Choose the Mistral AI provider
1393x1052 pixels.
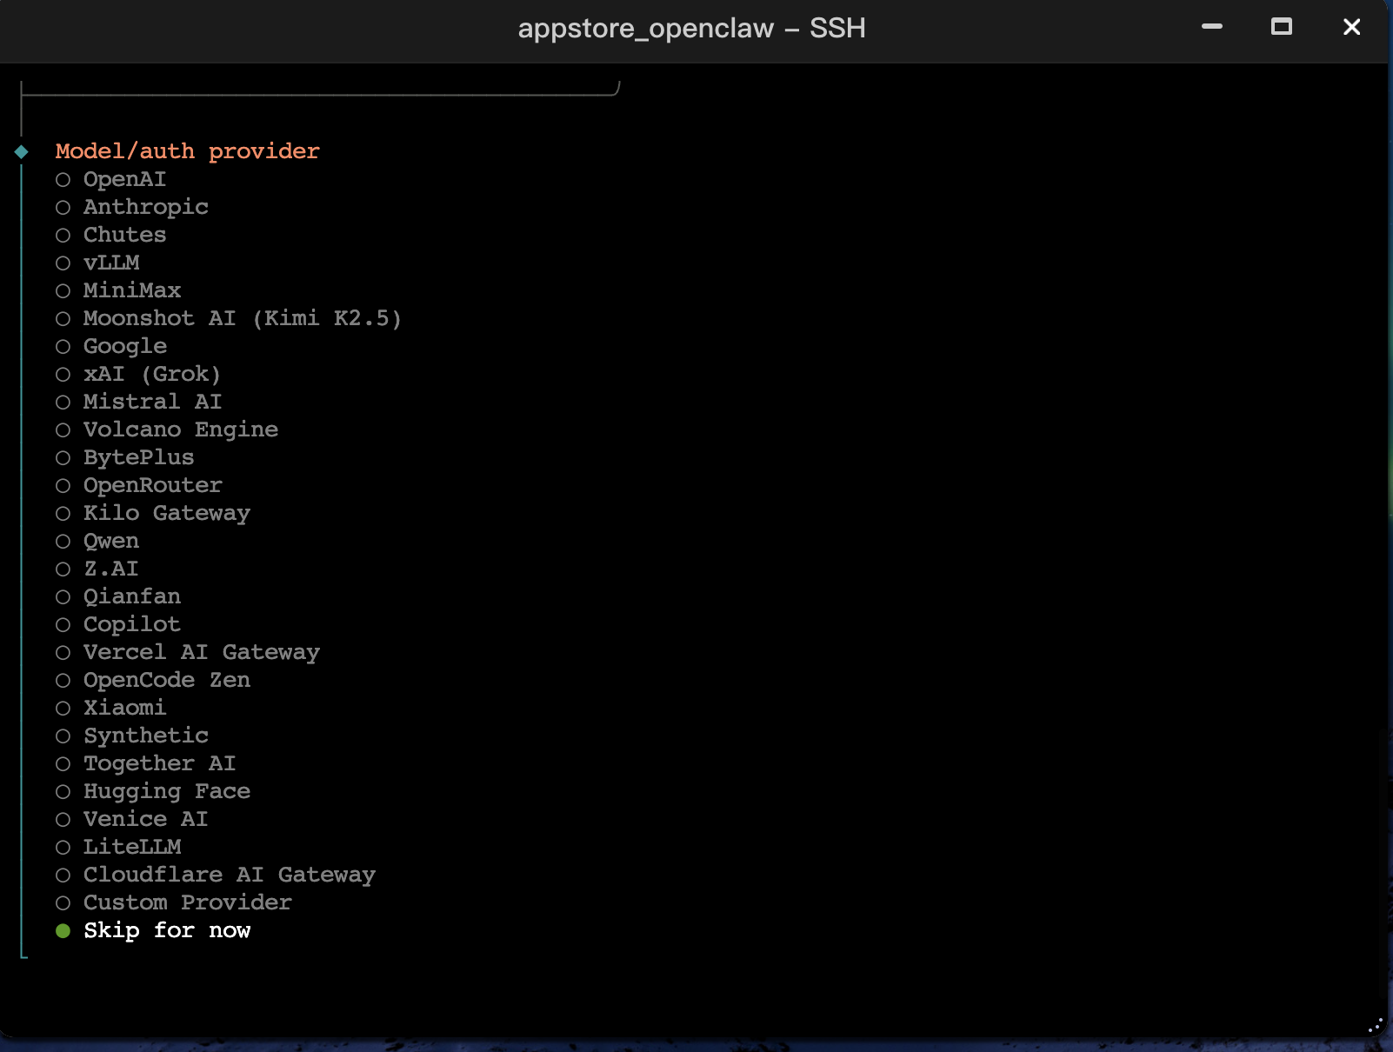tap(152, 402)
